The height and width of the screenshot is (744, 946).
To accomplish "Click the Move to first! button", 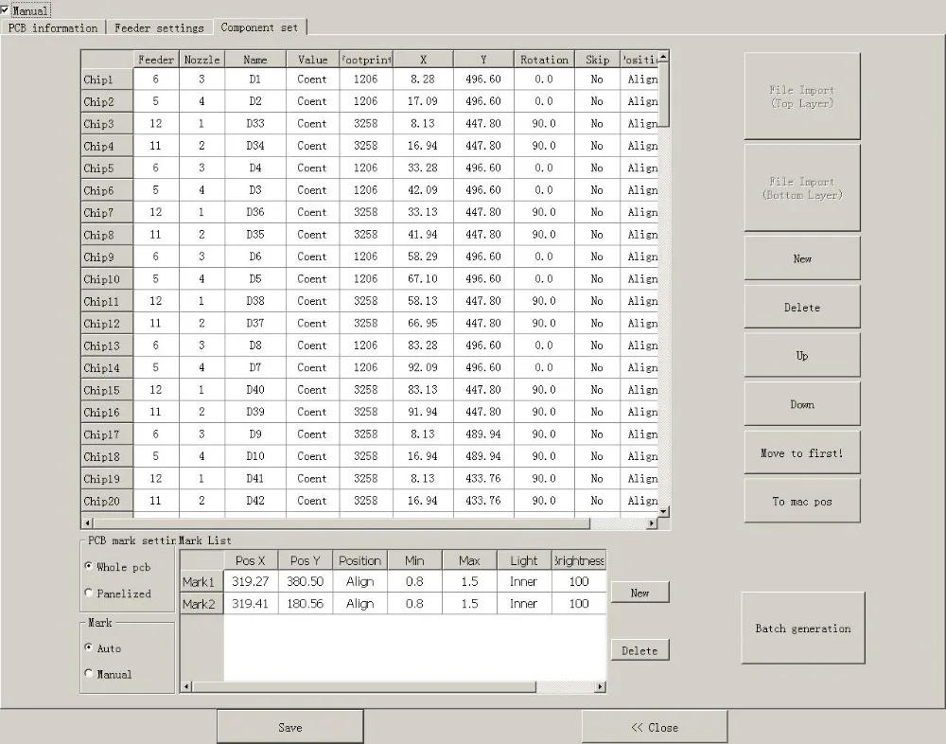I will tap(802, 452).
